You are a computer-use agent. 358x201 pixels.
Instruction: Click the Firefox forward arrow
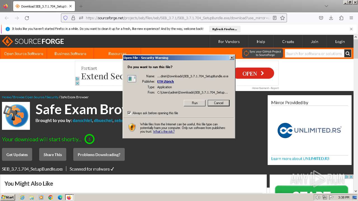point(17,18)
